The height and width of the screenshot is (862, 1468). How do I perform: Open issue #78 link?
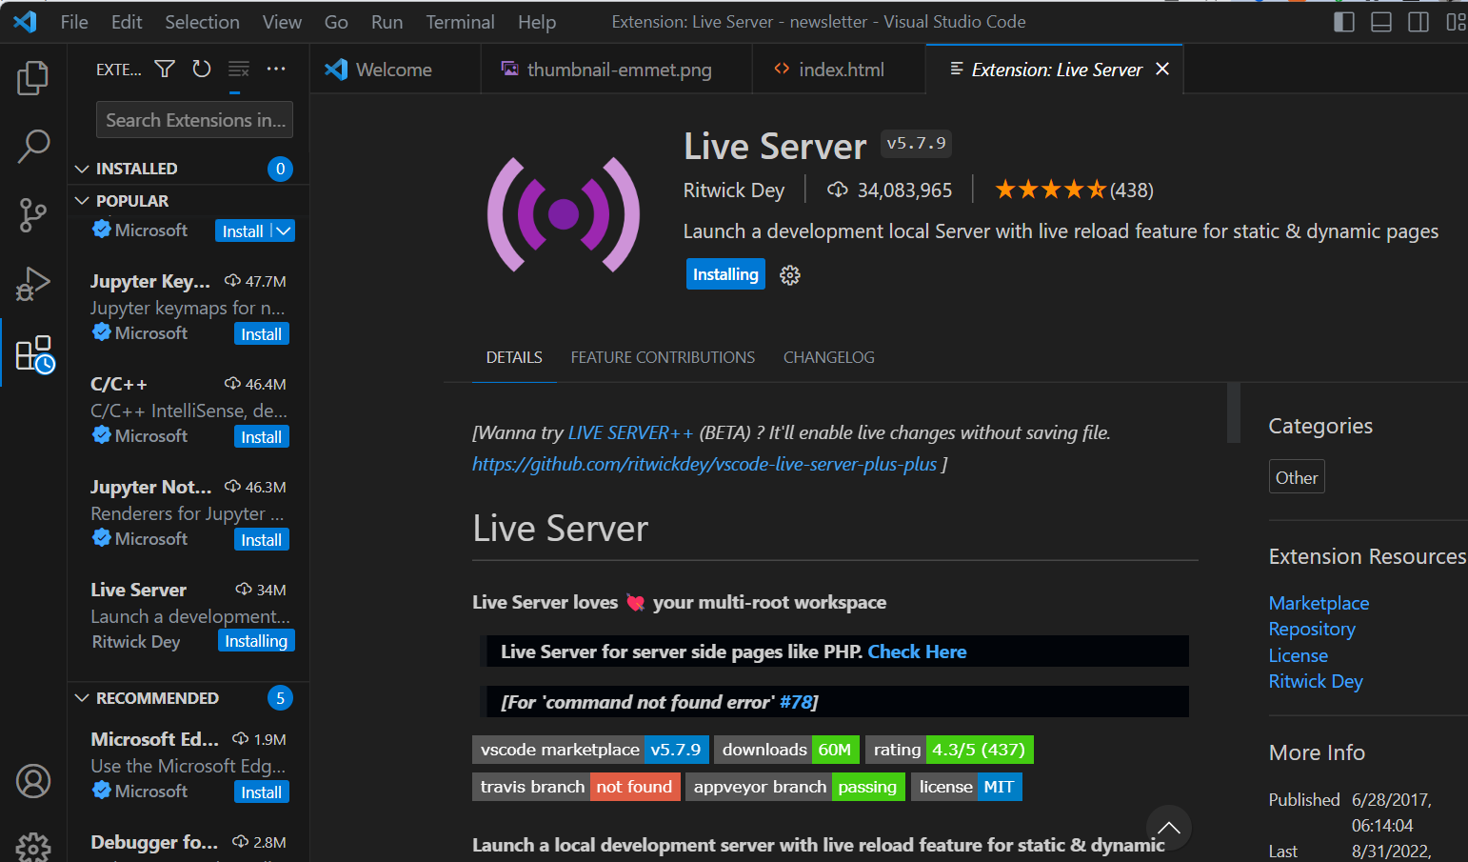796,702
